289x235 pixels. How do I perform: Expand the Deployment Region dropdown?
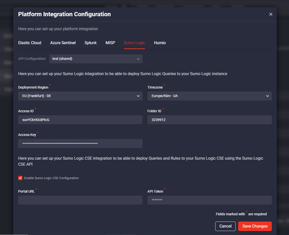80,96
